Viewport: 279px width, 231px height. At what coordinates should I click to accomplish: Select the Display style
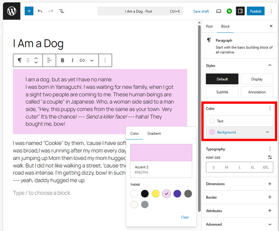tap(257, 79)
